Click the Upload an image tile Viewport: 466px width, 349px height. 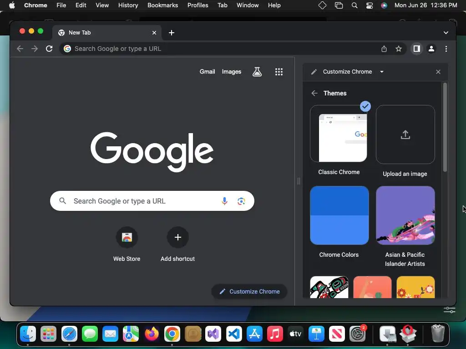coord(405,135)
